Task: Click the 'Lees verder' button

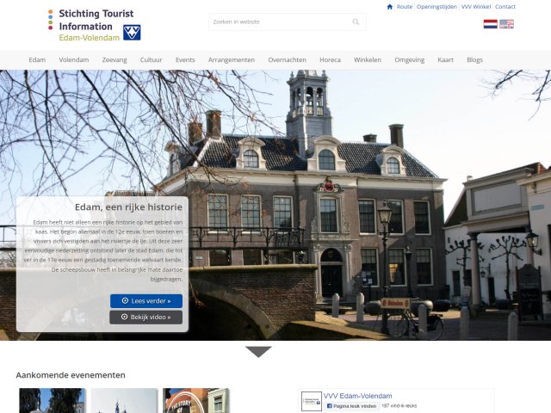Action: [146, 301]
